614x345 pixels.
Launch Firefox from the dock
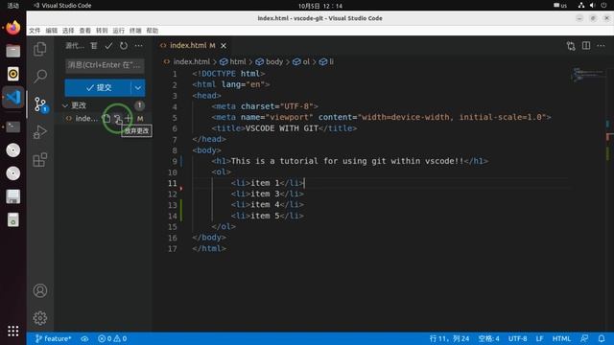[13, 28]
